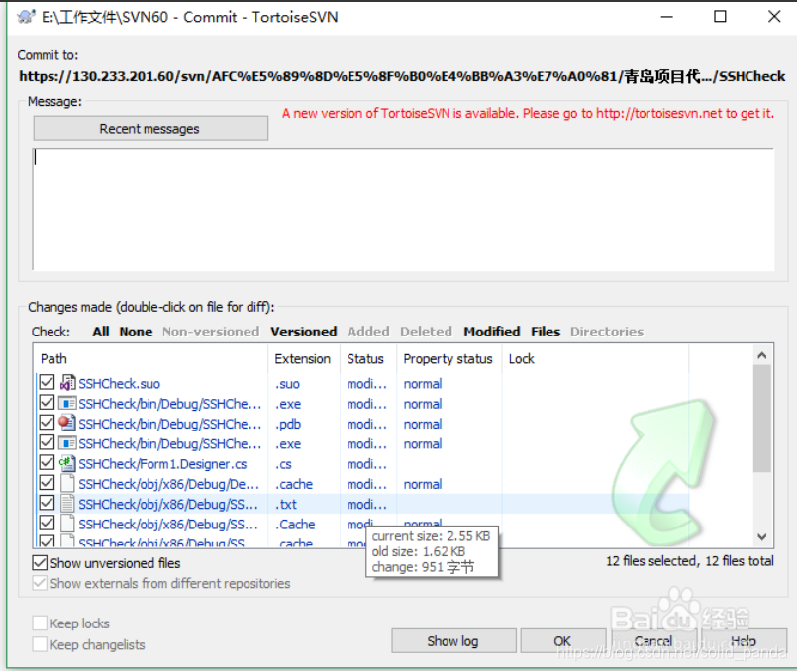Sort by Path column header

(x=150, y=358)
